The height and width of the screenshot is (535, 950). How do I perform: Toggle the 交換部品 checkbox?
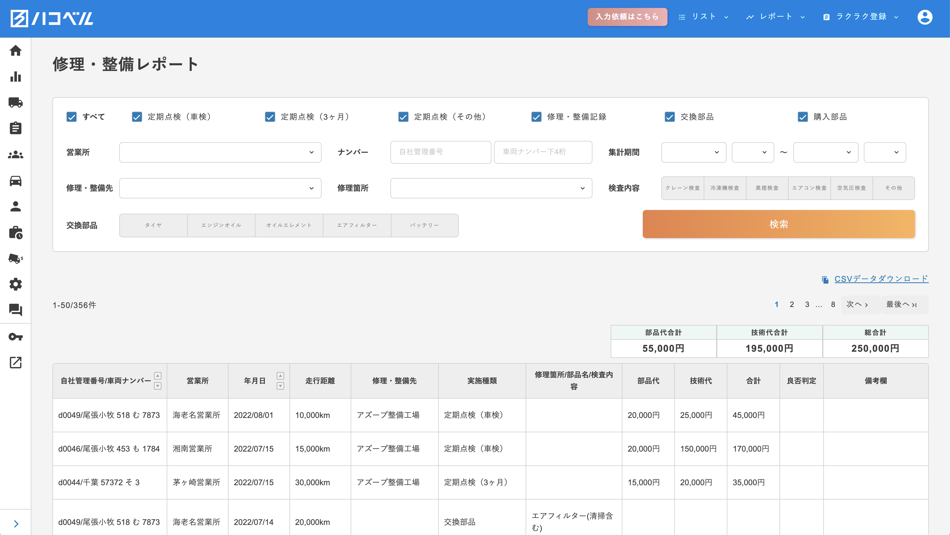coord(669,117)
